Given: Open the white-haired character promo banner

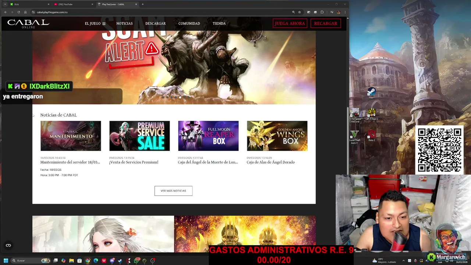Looking at the screenshot, I should (103, 234).
